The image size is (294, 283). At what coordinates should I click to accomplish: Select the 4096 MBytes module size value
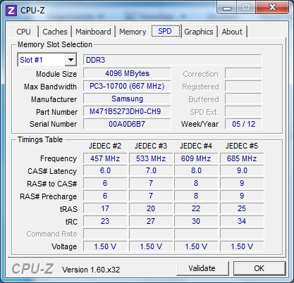tap(127, 73)
